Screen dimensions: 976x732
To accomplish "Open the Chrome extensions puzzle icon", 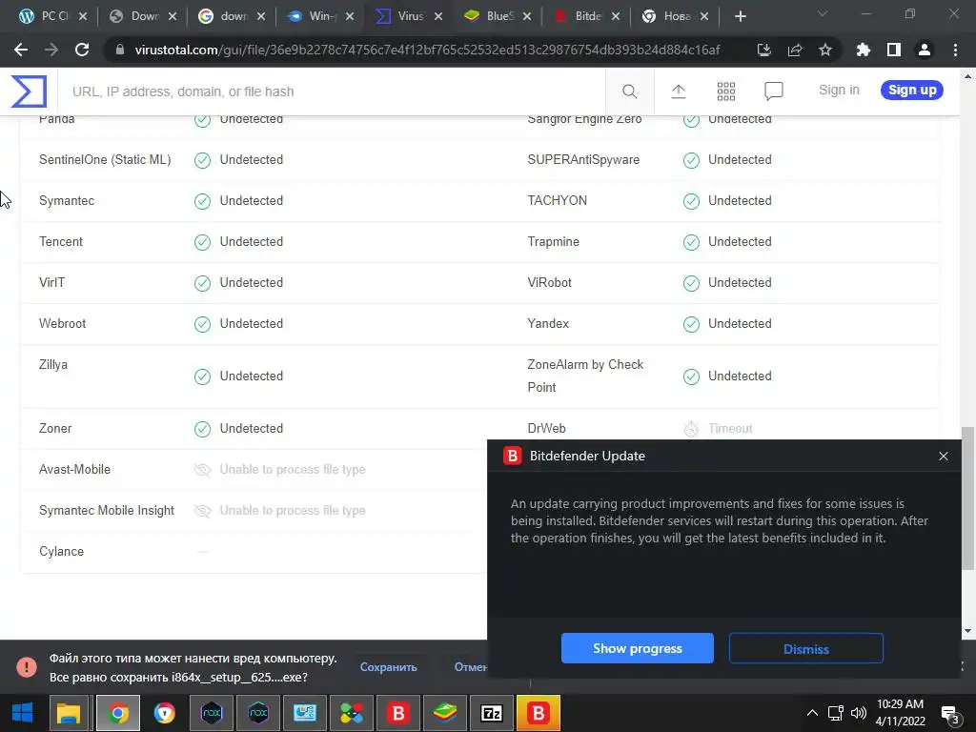I will click(x=863, y=50).
